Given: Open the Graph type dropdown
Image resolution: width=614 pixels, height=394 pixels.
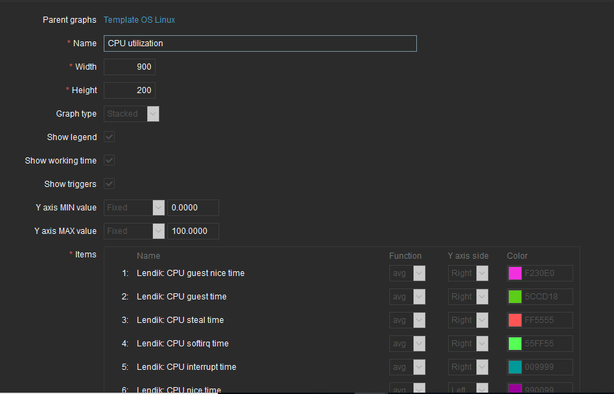Looking at the screenshot, I should click(132, 114).
